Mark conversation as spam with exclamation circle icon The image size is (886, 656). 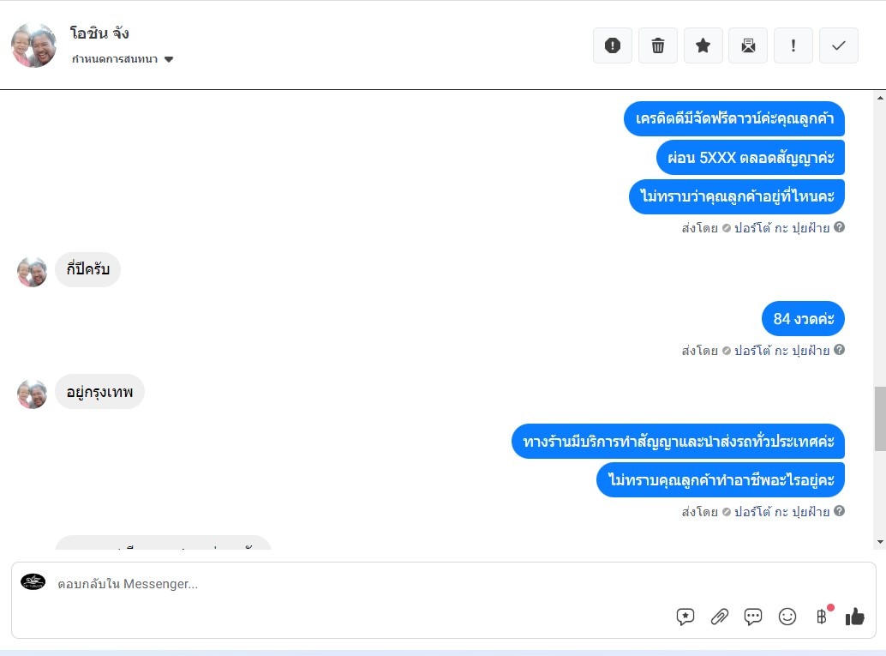[x=613, y=45]
